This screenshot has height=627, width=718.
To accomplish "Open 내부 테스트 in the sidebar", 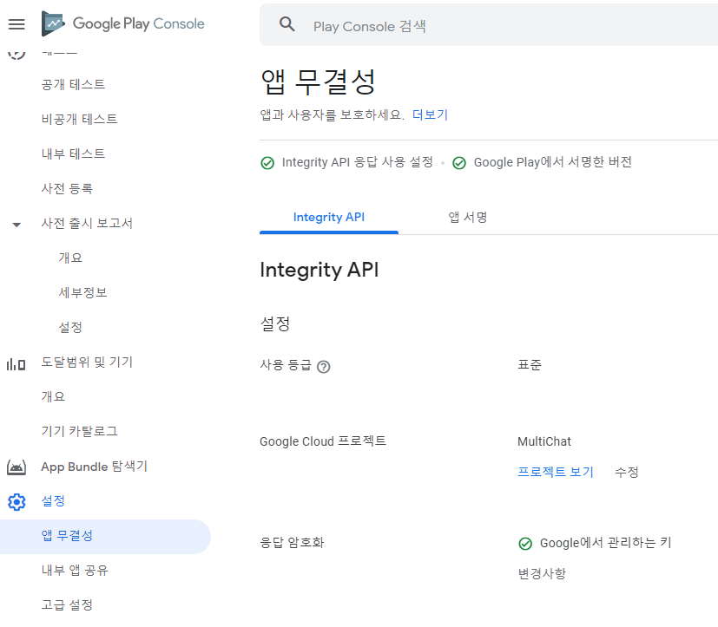I will (x=73, y=154).
